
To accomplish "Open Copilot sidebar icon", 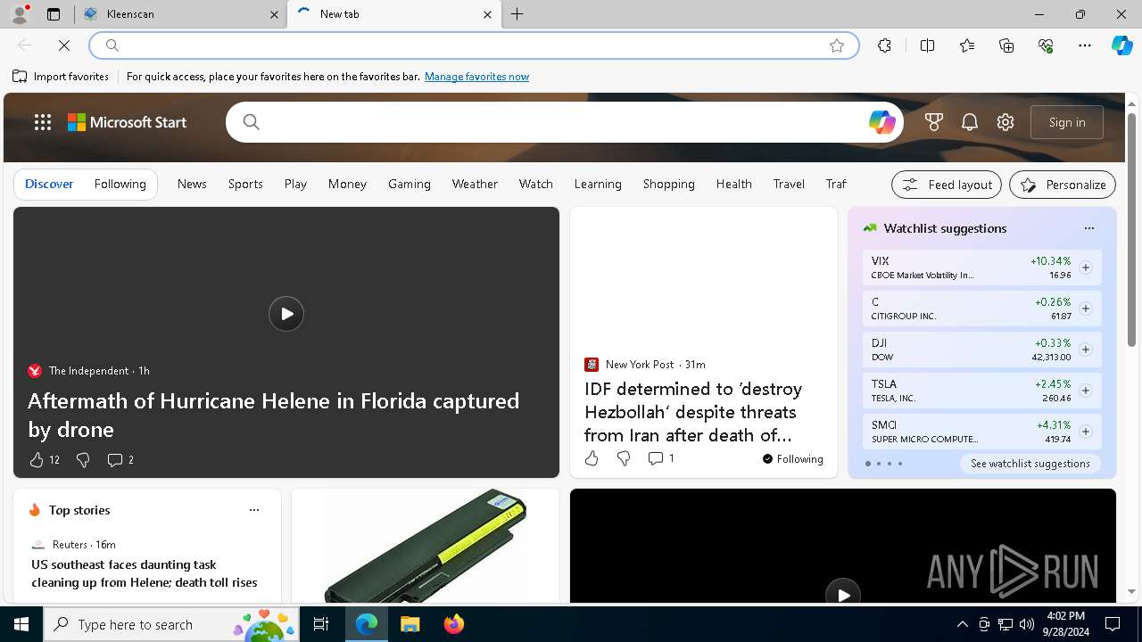I will click(x=1121, y=45).
